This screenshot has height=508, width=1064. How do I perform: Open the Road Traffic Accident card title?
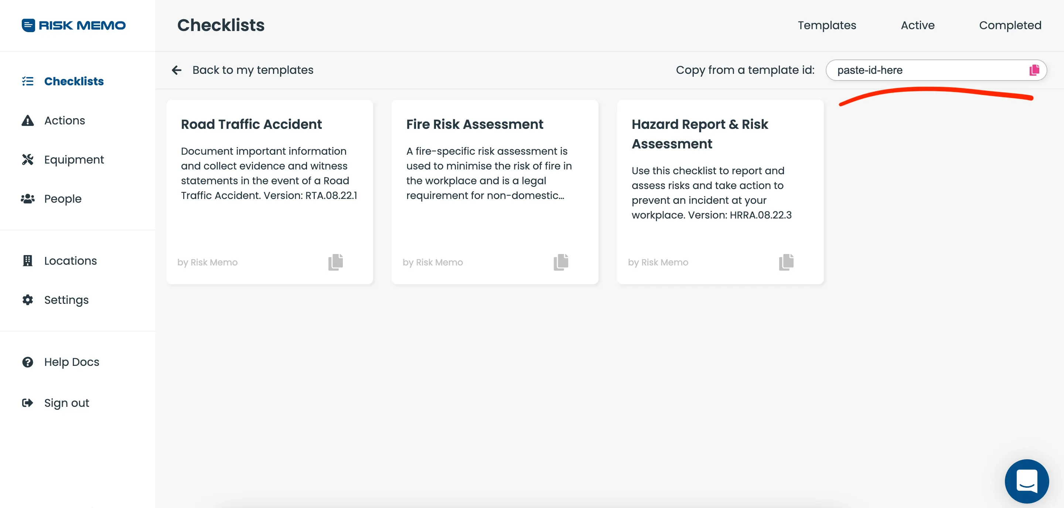[x=251, y=124]
